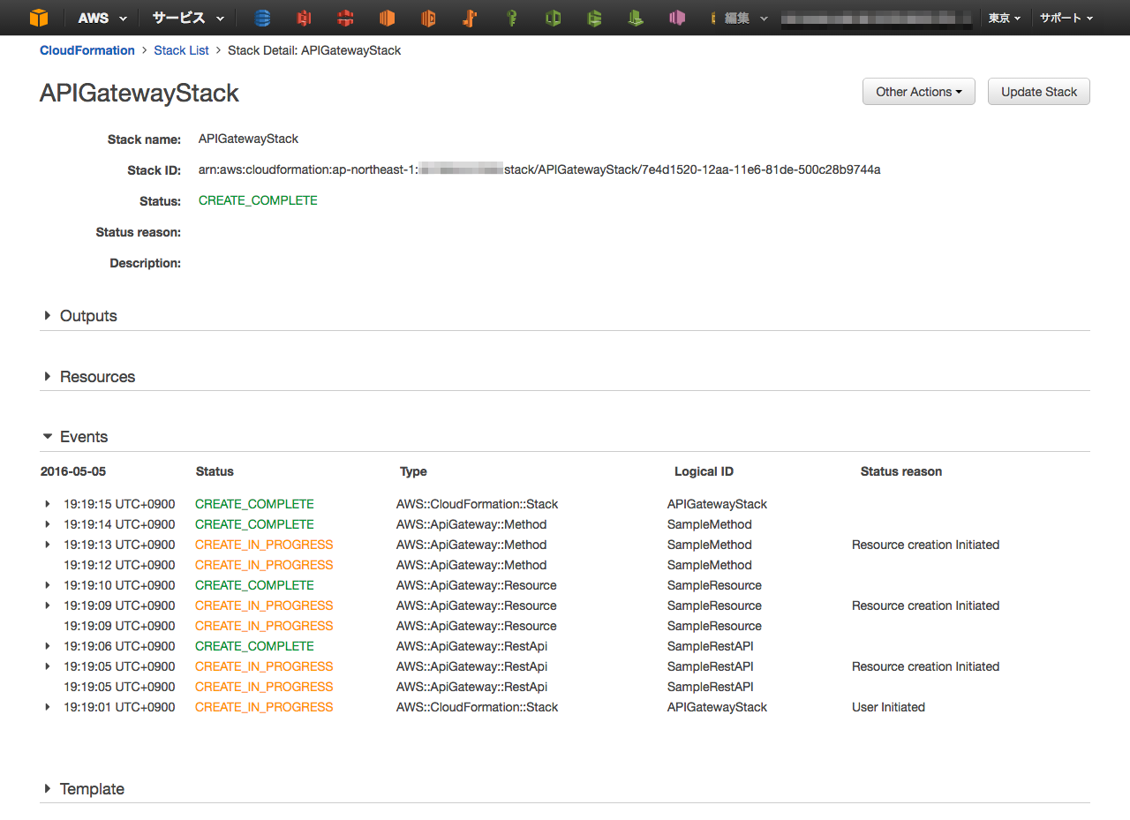Click the Update Stack button
This screenshot has height=820, width=1130.
1038,91
